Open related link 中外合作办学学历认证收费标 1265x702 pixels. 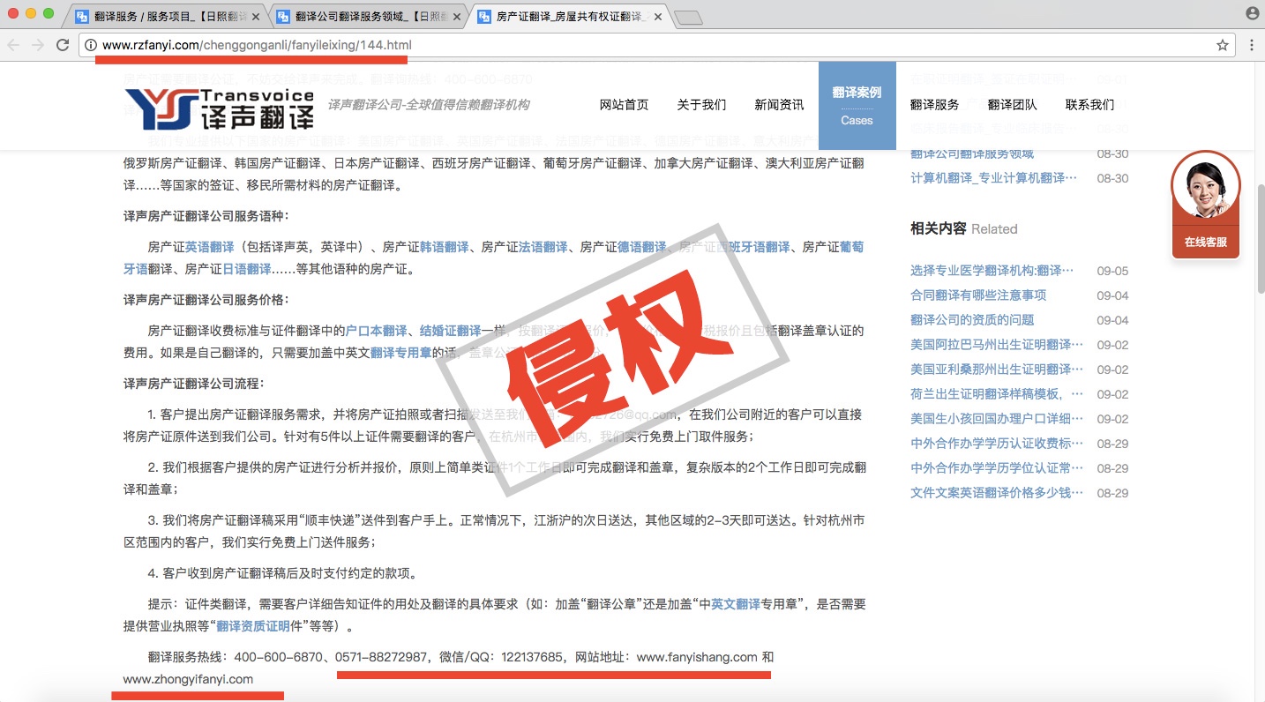[x=997, y=444]
